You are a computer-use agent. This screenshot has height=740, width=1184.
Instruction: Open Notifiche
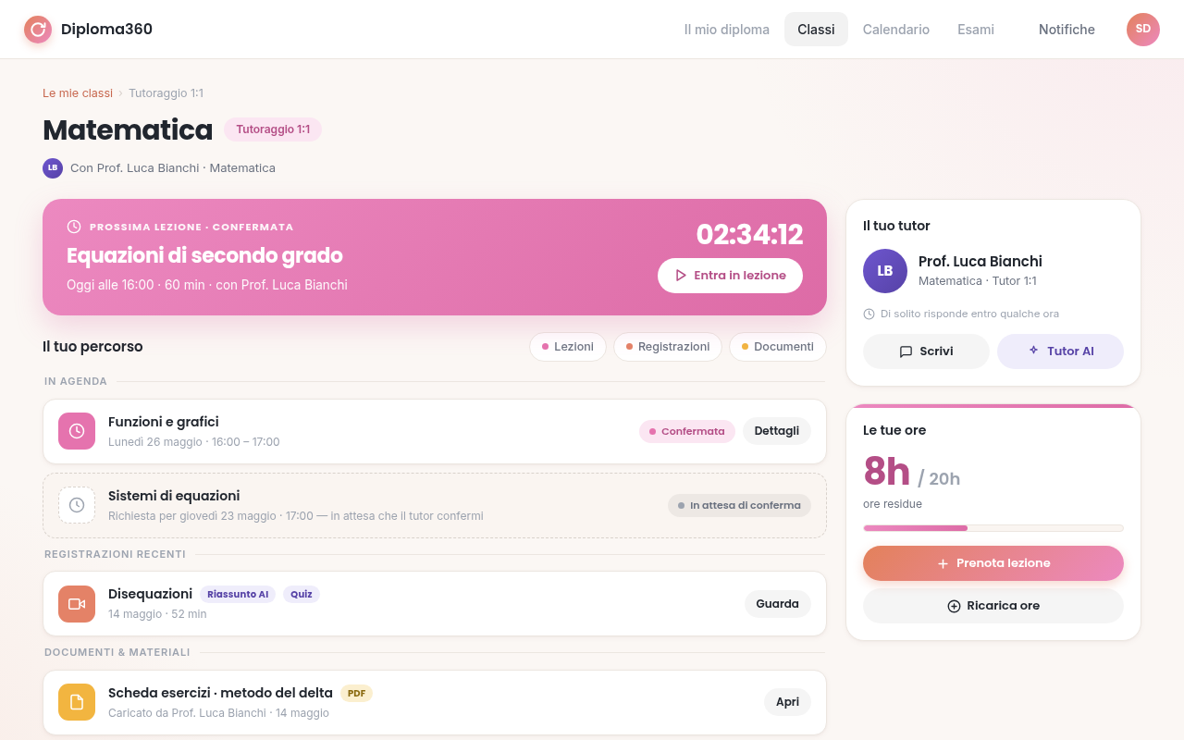pyautogui.click(x=1067, y=30)
